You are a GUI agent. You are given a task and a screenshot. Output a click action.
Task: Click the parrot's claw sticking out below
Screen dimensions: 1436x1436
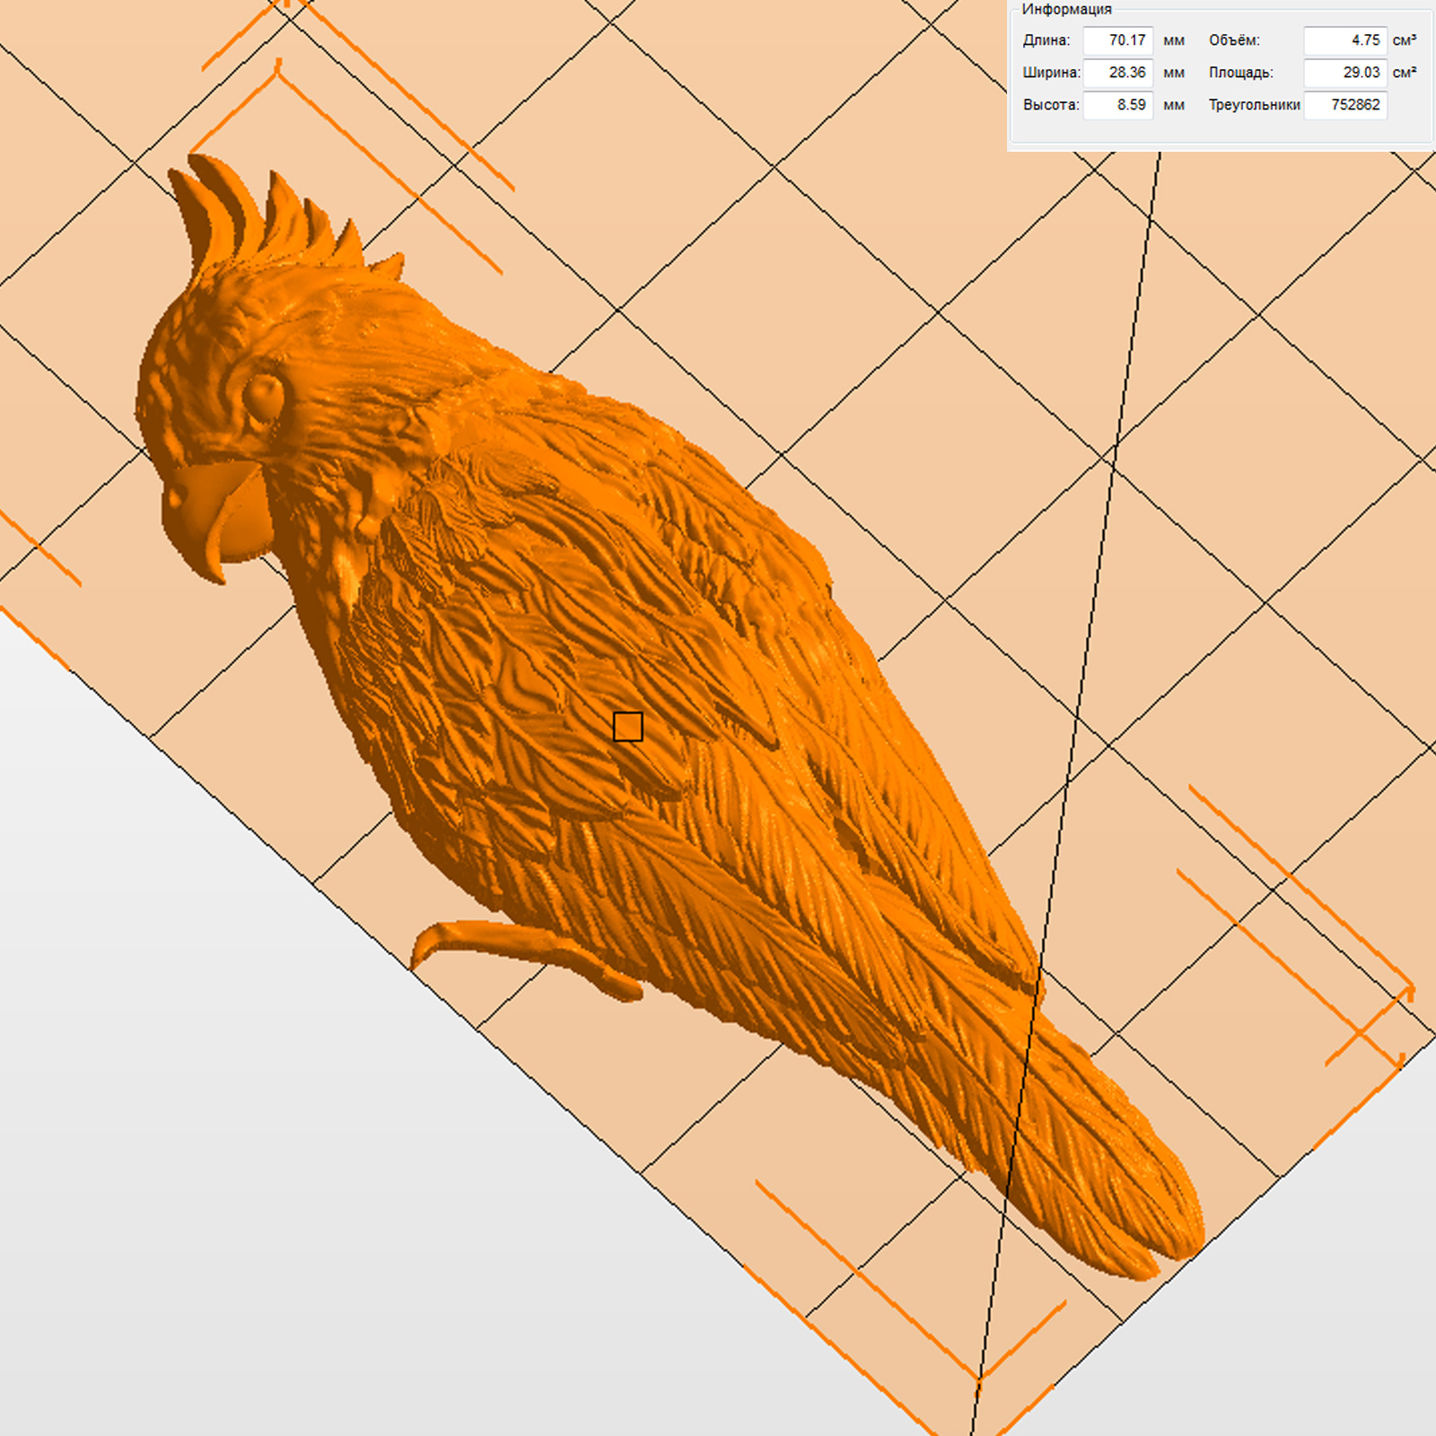point(521,951)
